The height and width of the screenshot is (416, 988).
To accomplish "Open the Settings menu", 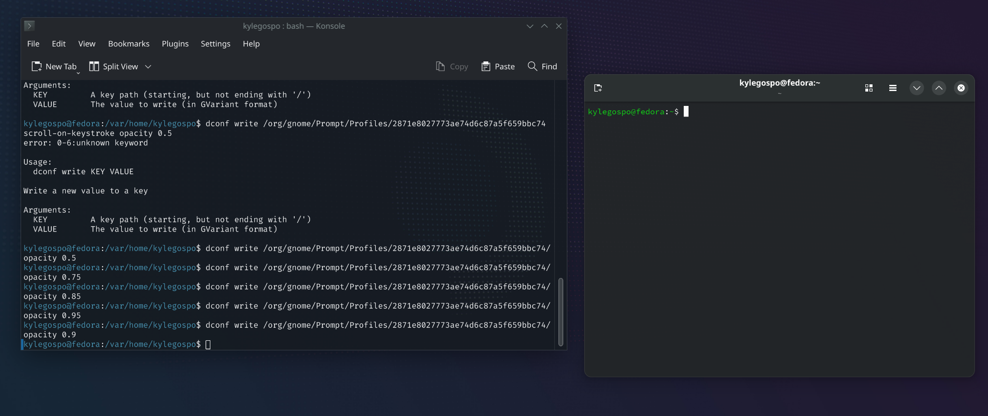I will point(215,44).
